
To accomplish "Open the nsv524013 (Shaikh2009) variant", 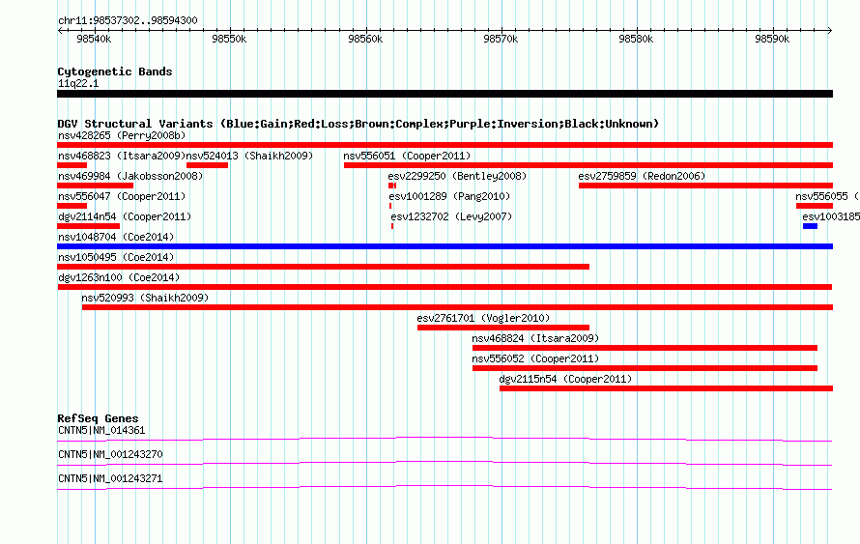I will point(249,156).
